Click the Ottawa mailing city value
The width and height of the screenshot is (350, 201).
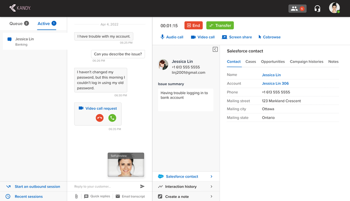tap(268, 109)
